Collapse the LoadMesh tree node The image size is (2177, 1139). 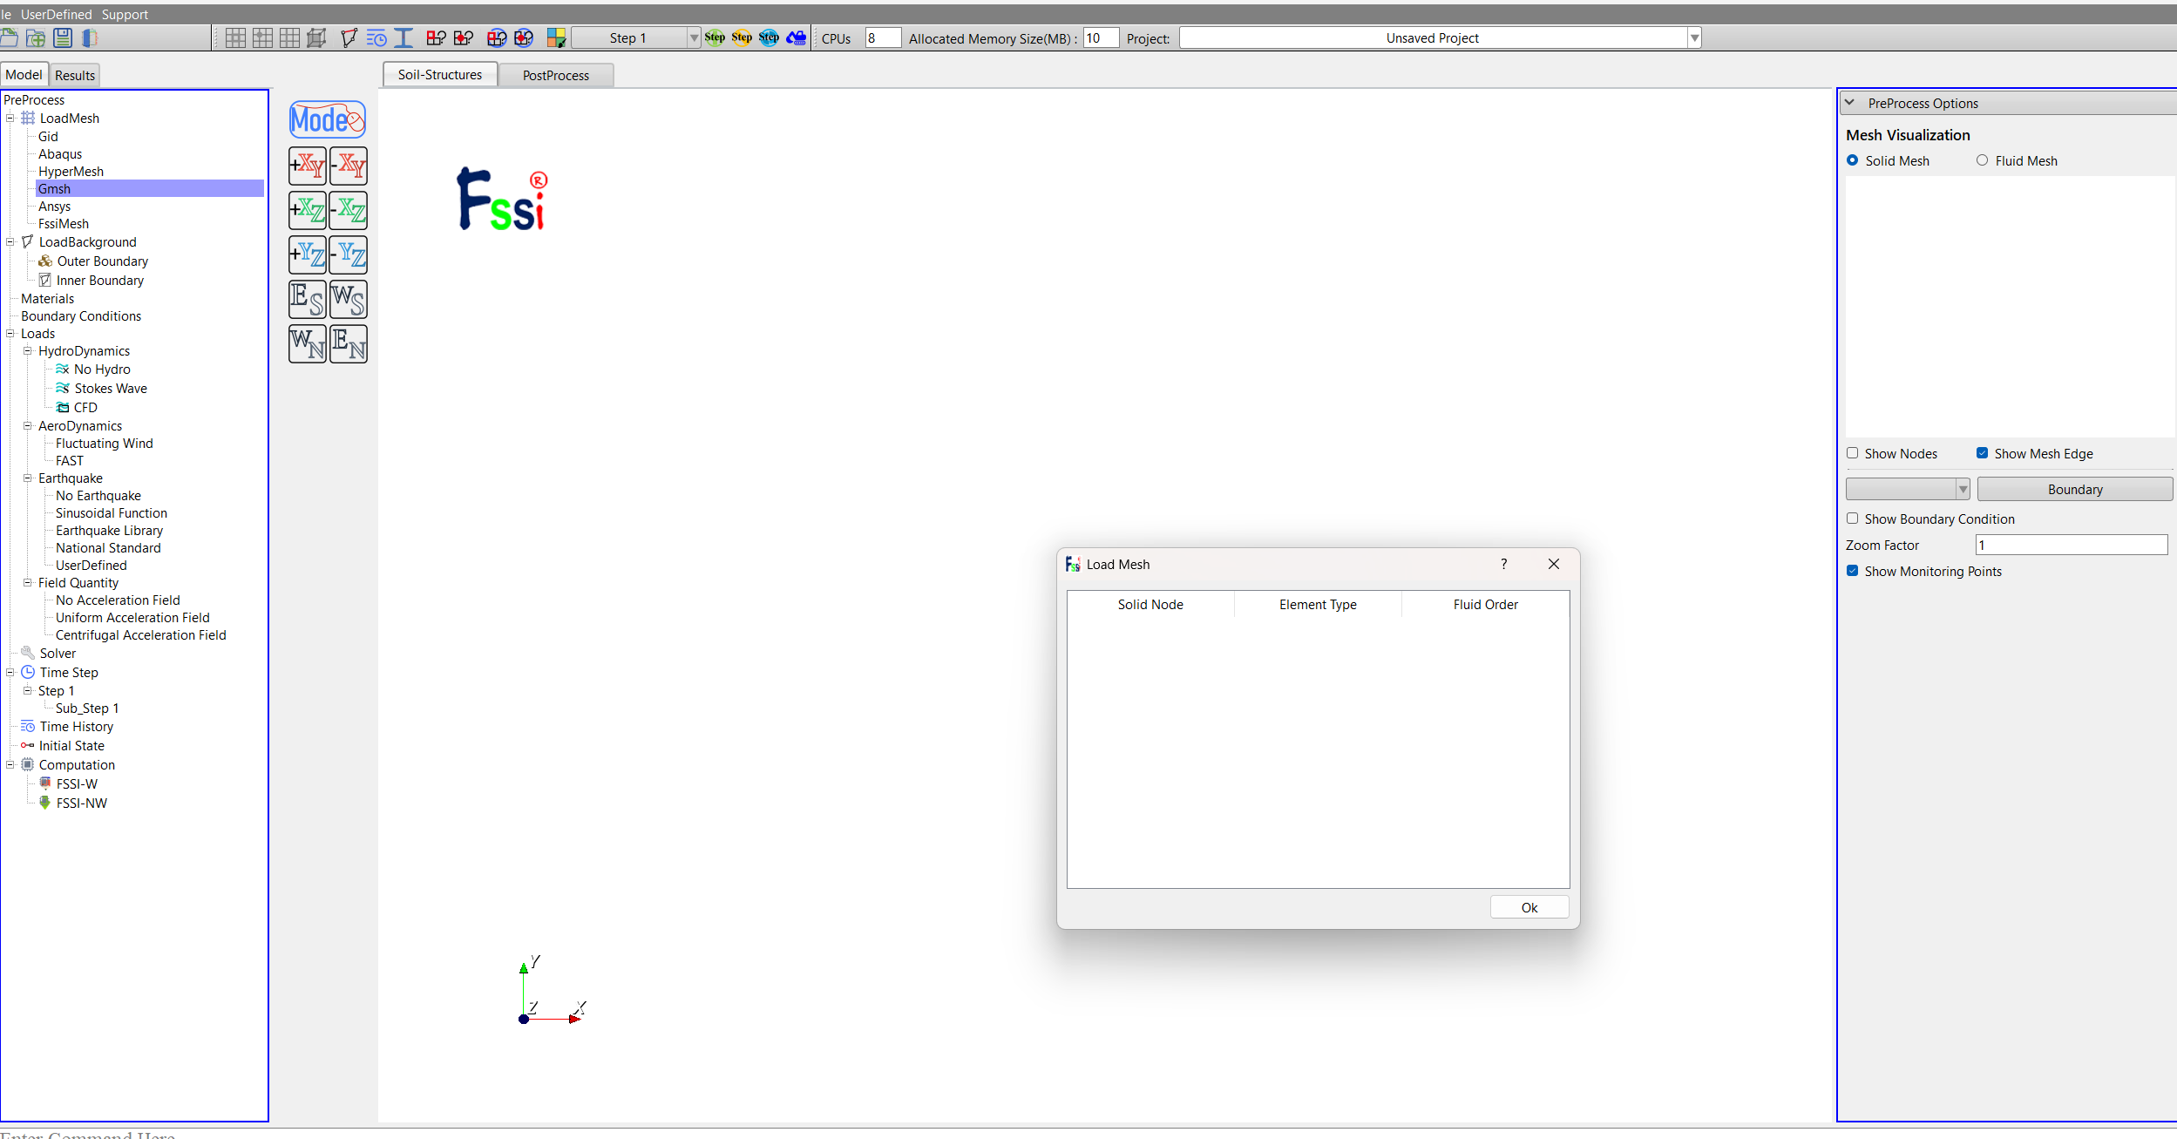pos(10,118)
